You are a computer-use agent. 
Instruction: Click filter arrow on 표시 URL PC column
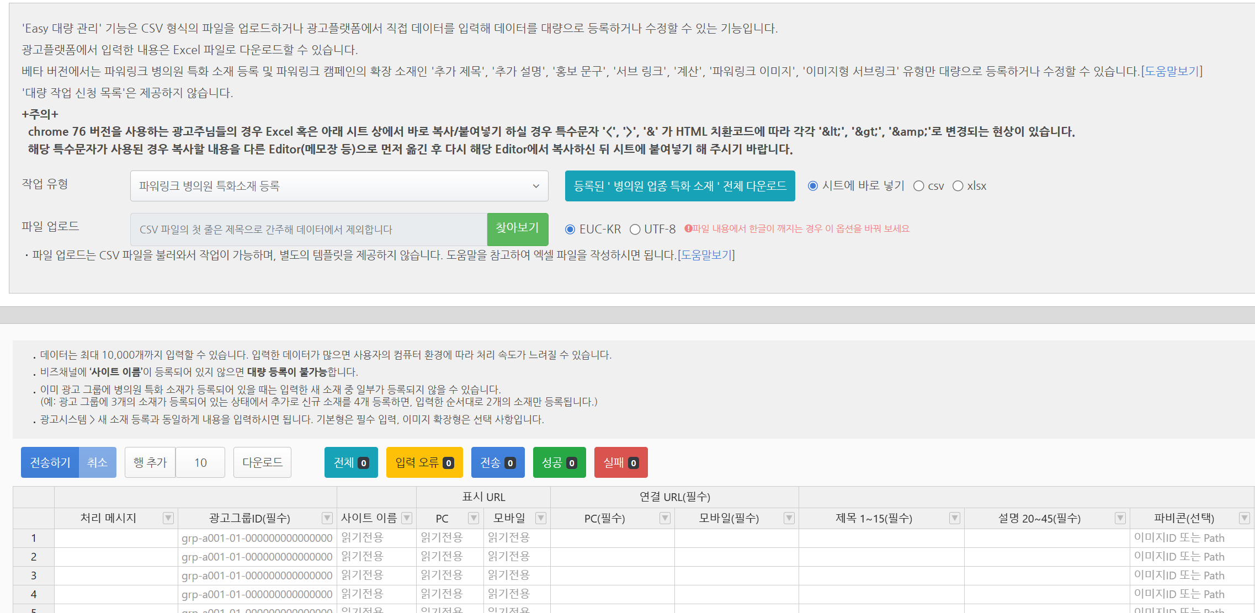pyautogui.click(x=474, y=518)
